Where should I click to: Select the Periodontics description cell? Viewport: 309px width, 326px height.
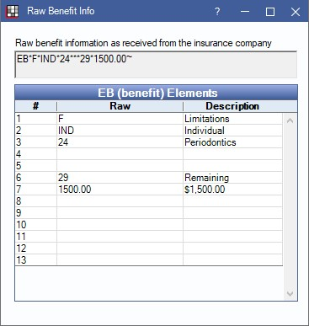click(x=233, y=142)
